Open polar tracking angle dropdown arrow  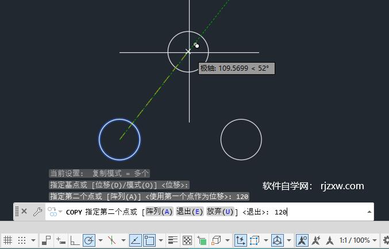pos(100,240)
